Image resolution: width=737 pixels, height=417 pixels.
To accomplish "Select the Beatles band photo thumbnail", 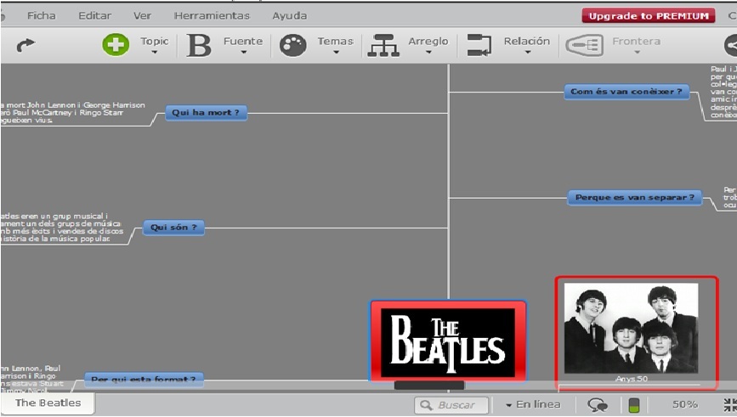I will [x=631, y=329].
